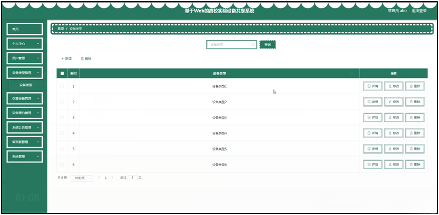
Task: Click table cell 设备类型4
Action: click(x=219, y=133)
